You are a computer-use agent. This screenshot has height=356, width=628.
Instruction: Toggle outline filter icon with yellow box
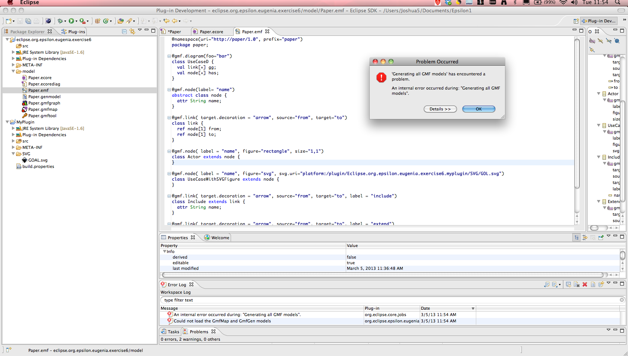(600, 41)
